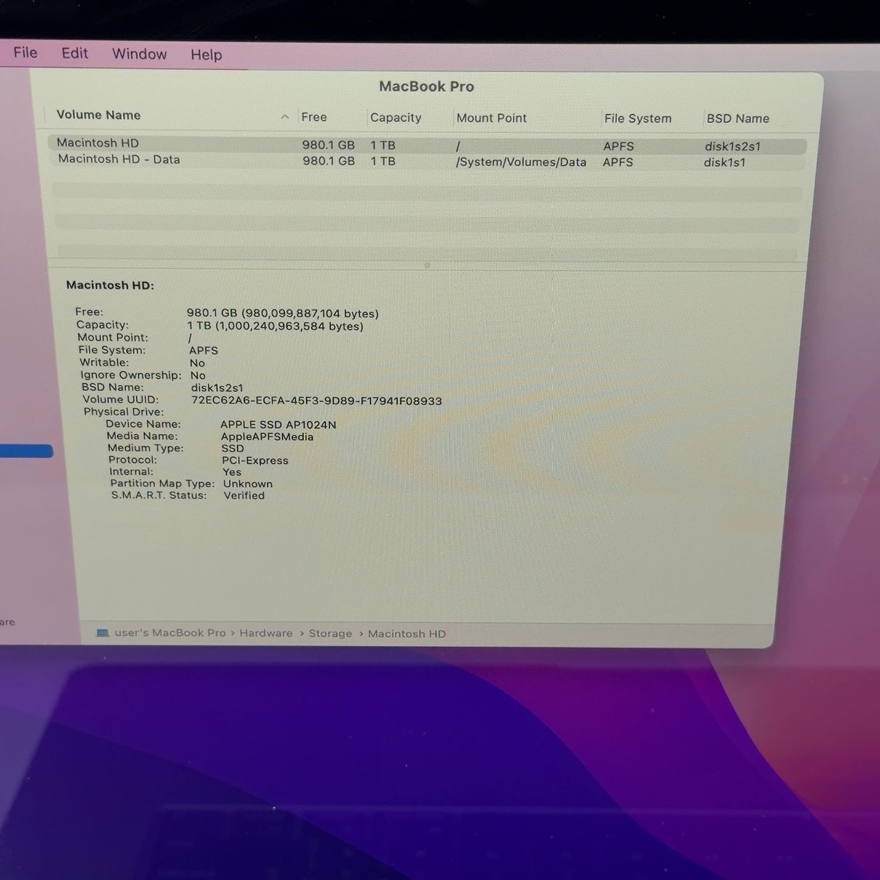Click the split divider handle dot
This screenshot has width=880, height=880.
427,266
